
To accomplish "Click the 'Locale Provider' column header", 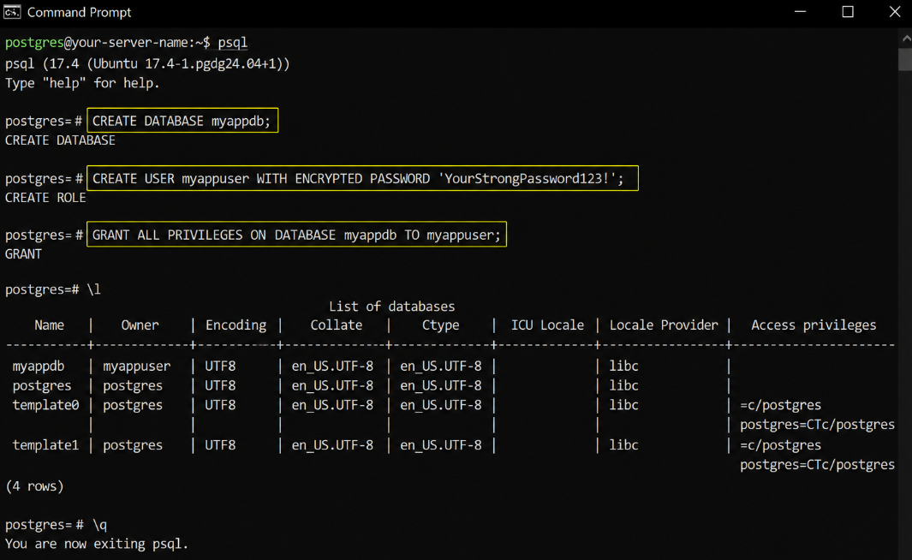I will click(664, 325).
